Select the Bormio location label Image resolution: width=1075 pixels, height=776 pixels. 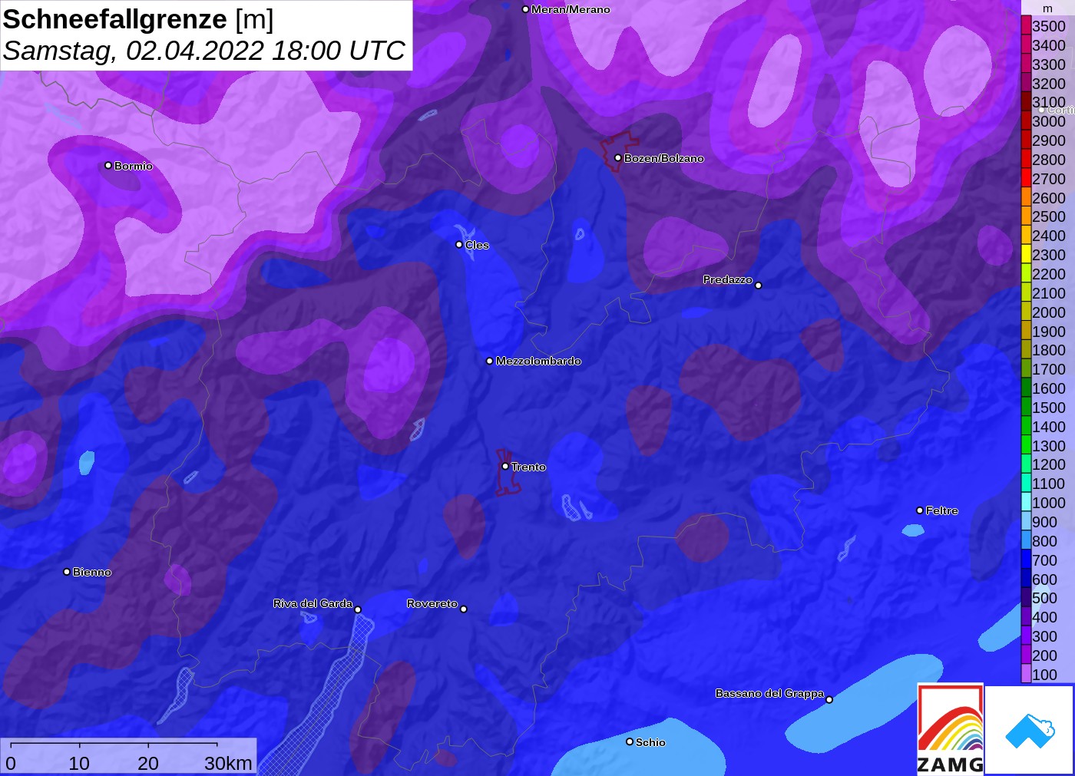click(133, 166)
